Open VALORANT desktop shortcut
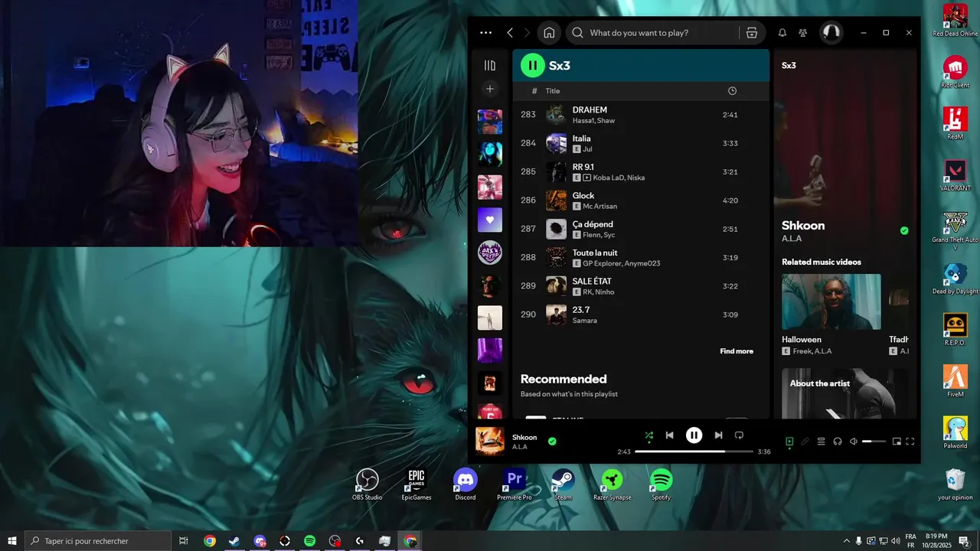The width and height of the screenshot is (980, 551). tap(955, 174)
